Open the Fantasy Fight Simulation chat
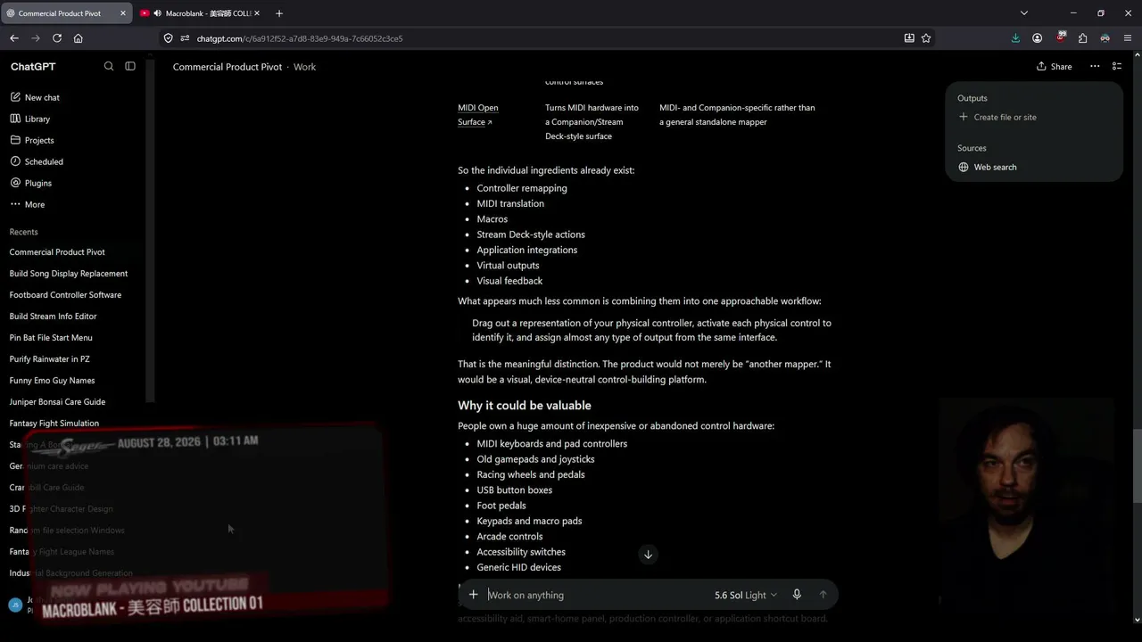 54,424
